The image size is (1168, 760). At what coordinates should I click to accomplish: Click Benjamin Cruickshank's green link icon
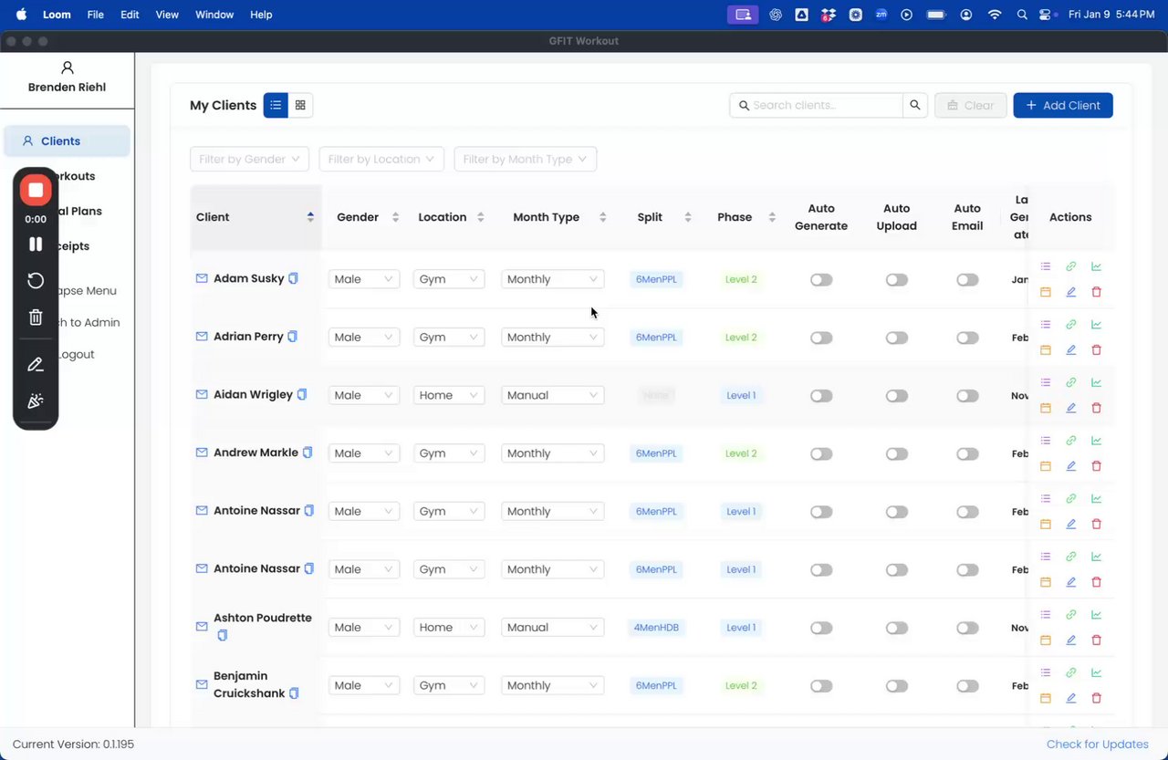1071,672
